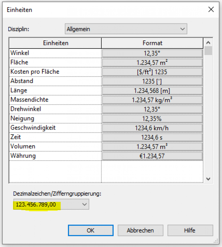Screen dimensions: 222x247
Task: Edit the Kosten pro Fläche format
Action: (x=152, y=72)
